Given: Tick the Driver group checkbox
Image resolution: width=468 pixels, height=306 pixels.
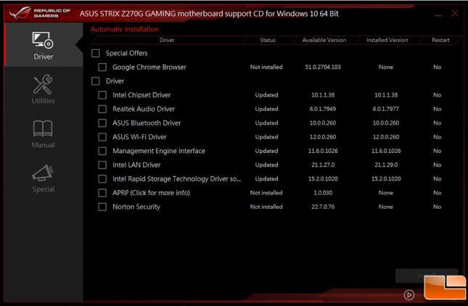Looking at the screenshot, I should [96, 81].
